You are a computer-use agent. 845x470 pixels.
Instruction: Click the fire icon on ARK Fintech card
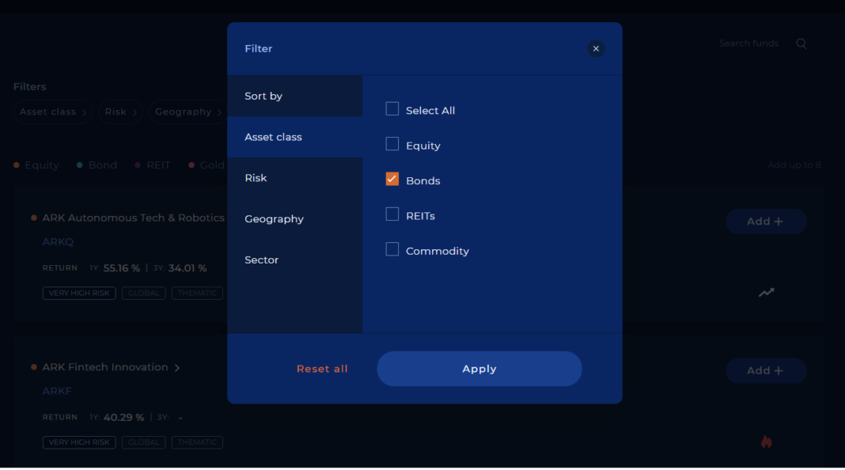(766, 442)
